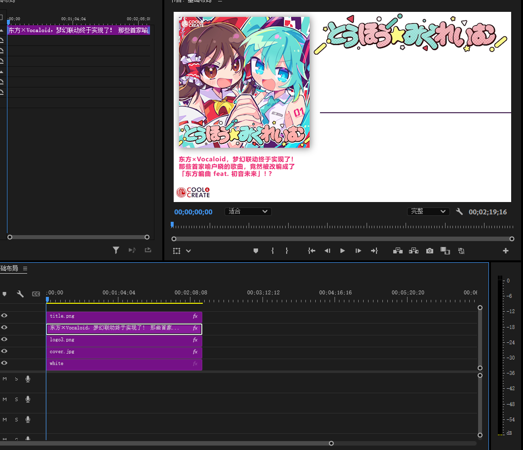Image resolution: width=523 pixels, height=450 pixels.
Task: Open the timeline panel hamburger menu
Action: 25,269
